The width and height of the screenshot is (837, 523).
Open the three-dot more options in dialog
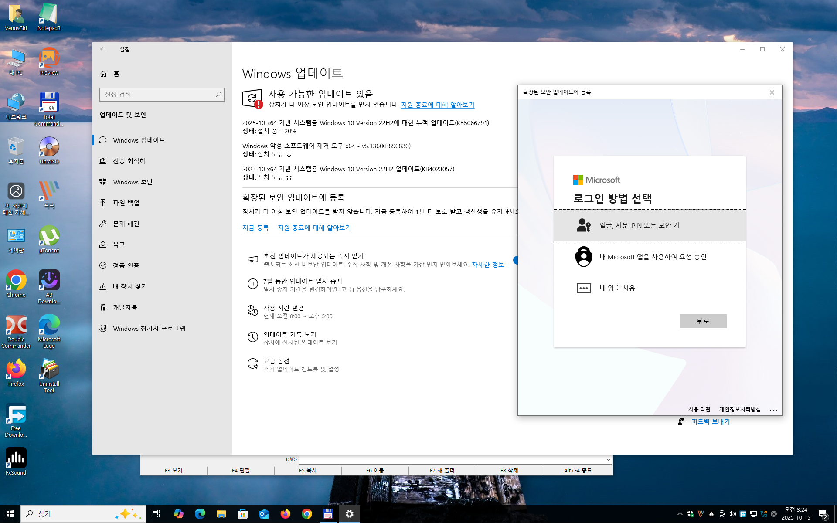pyautogui.click(x=773, y=410)
